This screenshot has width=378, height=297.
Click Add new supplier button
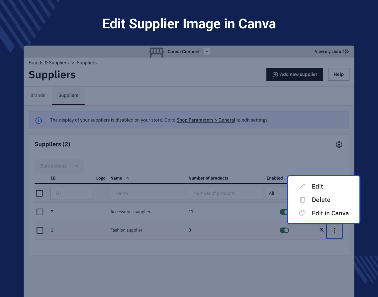coord(294,74)
